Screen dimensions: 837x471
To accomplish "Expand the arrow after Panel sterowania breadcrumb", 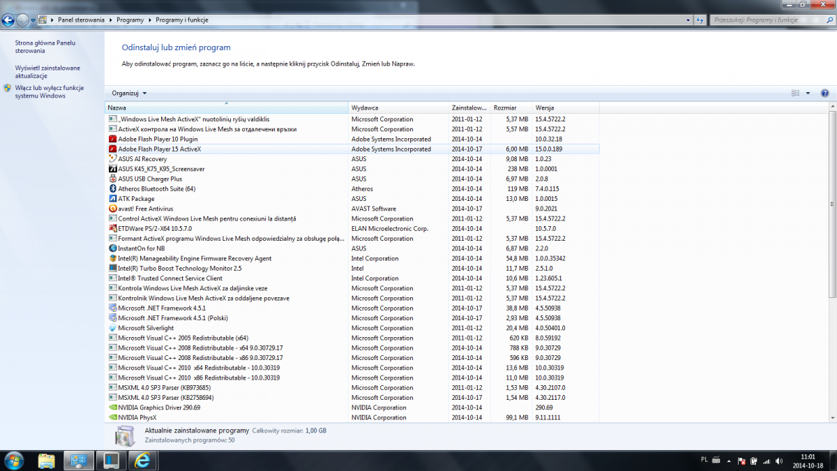I will point(111,20).
